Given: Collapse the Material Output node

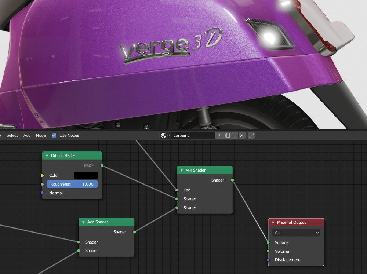Looking at the screenshot, I should click(273, 223).
